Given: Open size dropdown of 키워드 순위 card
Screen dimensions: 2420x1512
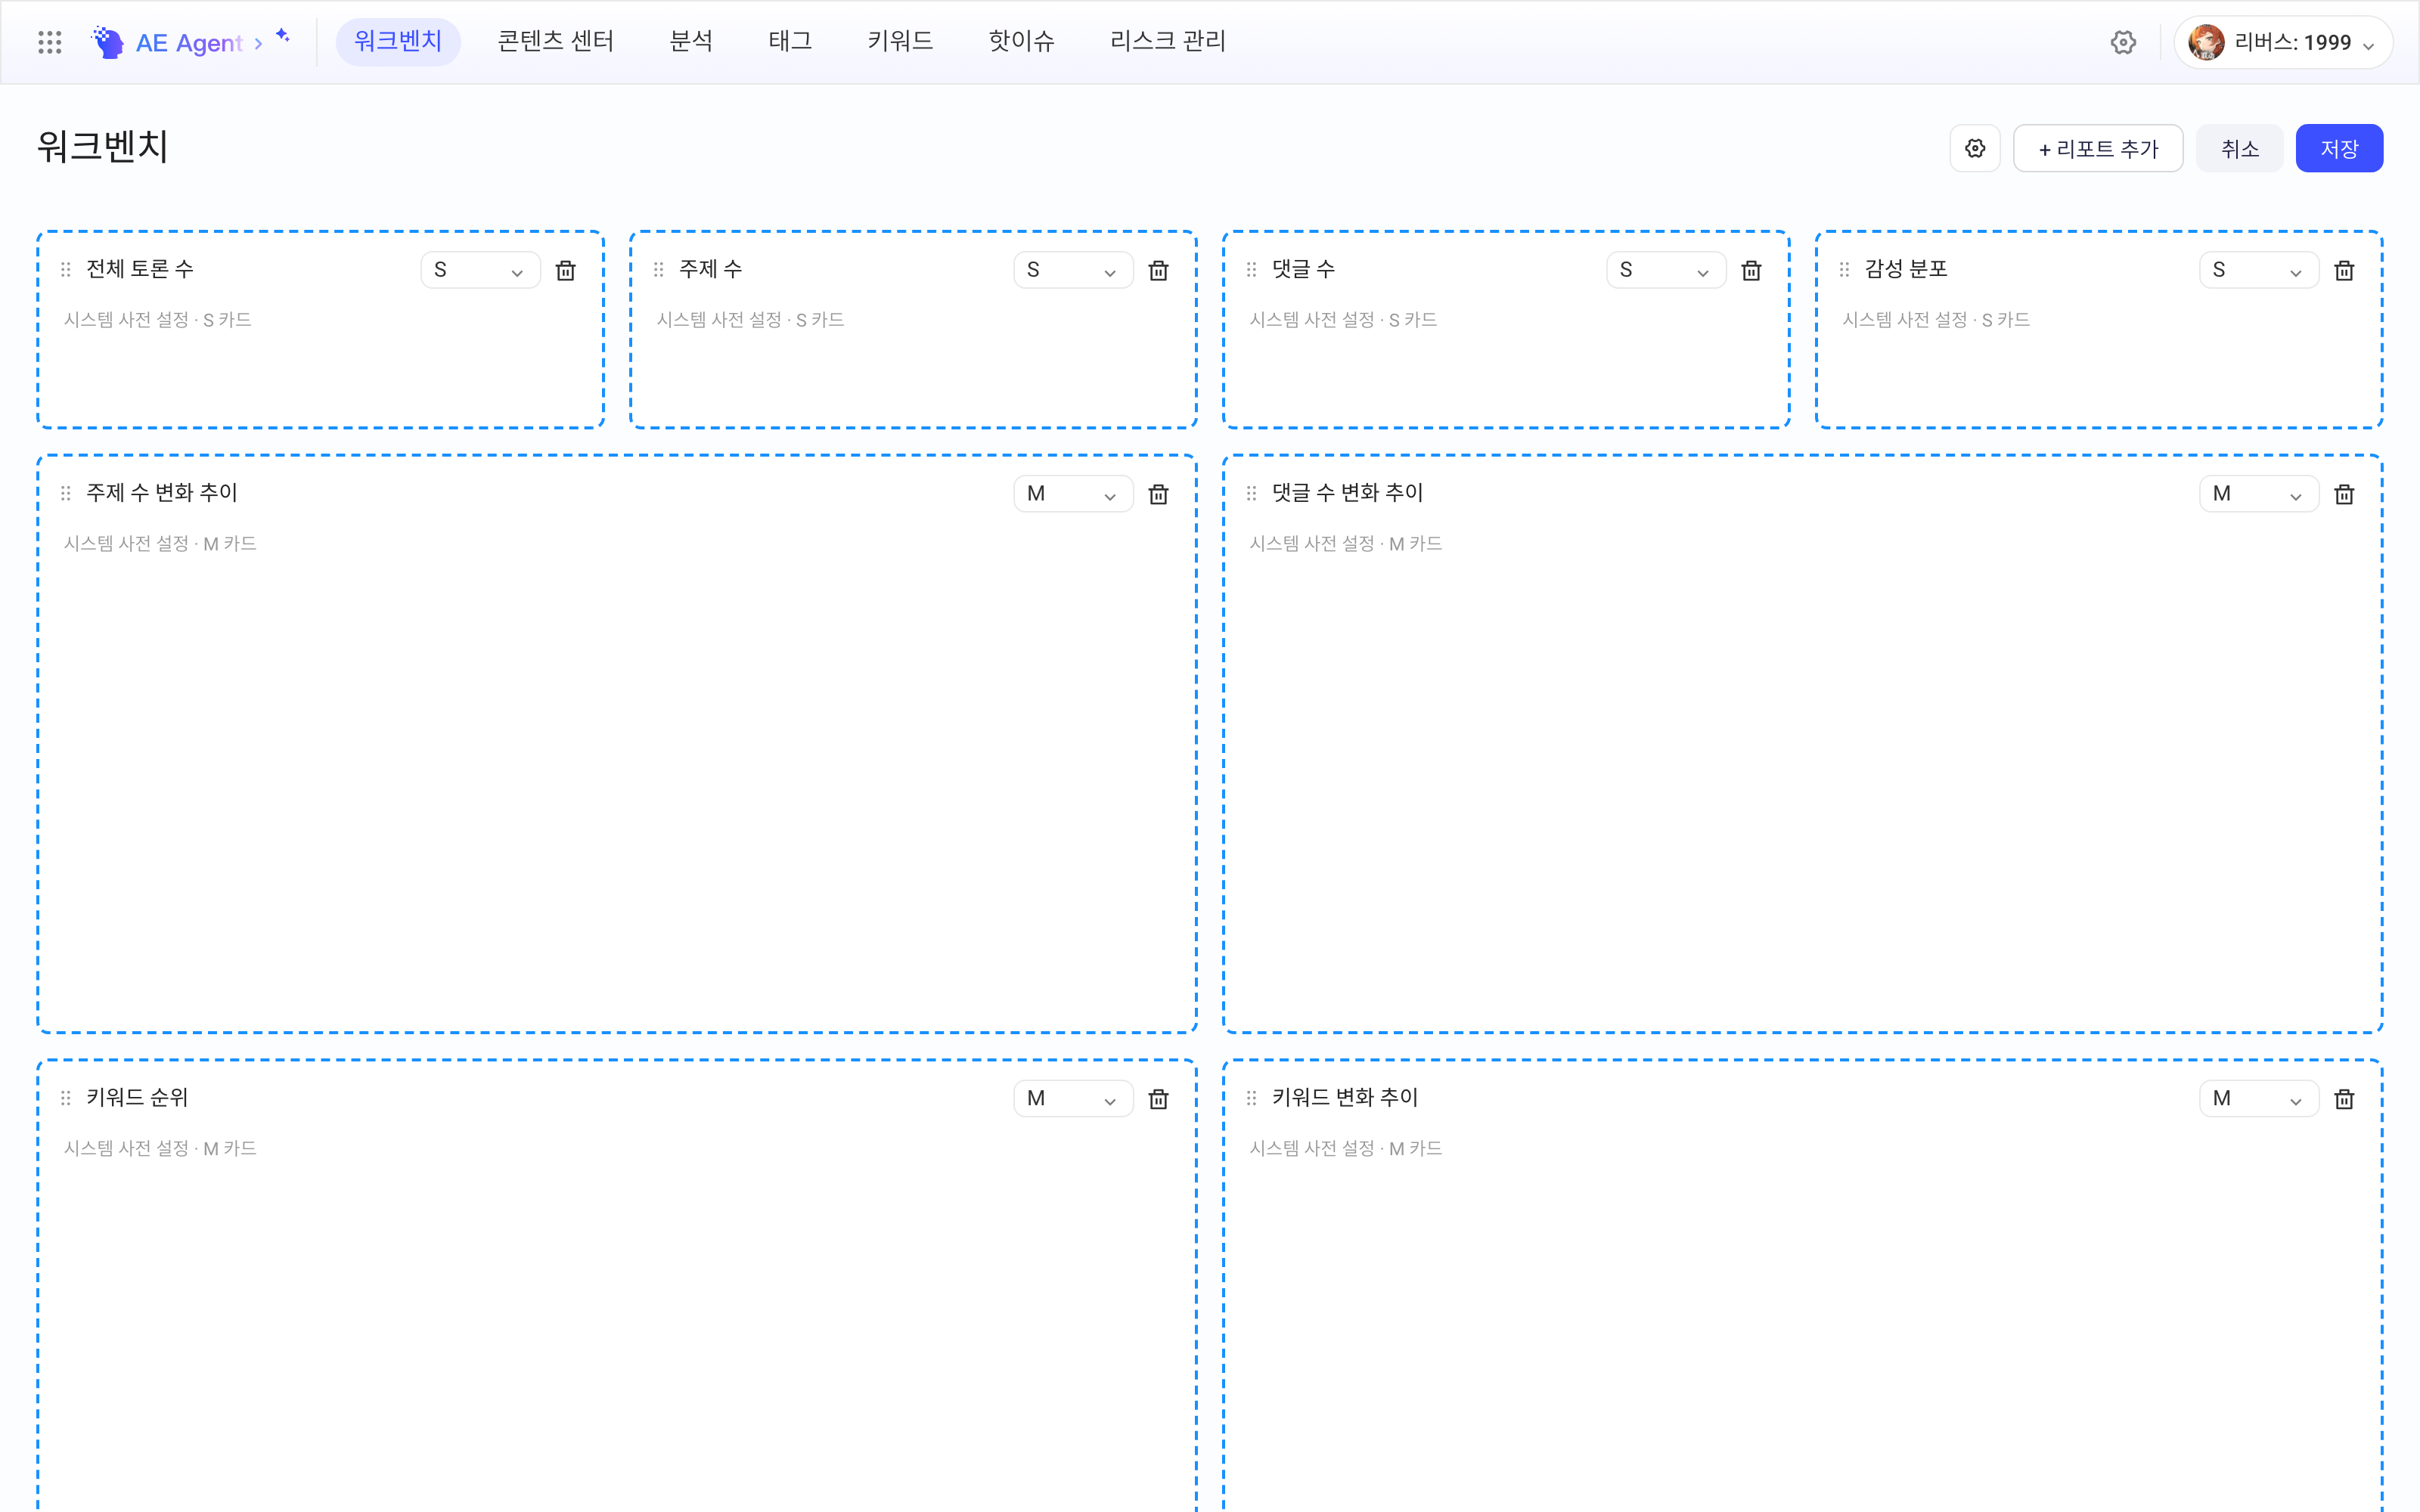Looking at the screenshot, I should (x=1074, y=1099).
